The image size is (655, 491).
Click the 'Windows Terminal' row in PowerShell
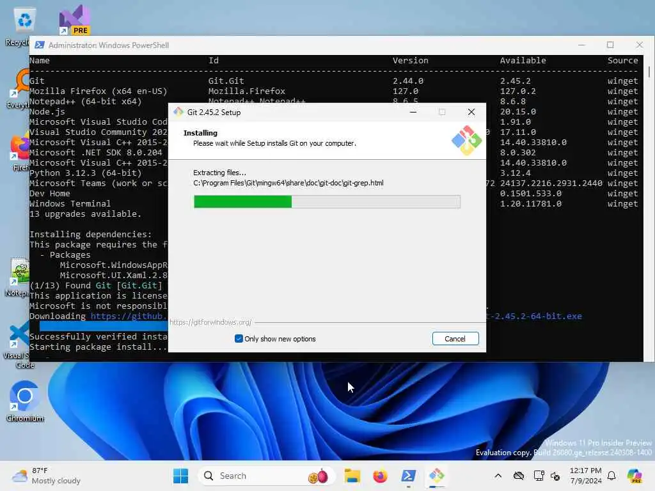[70, 204]
